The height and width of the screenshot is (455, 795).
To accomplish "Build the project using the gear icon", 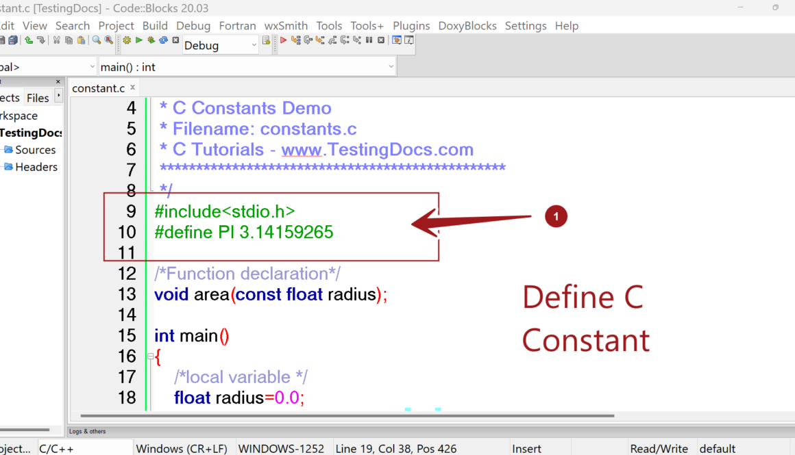I will 127,40.
